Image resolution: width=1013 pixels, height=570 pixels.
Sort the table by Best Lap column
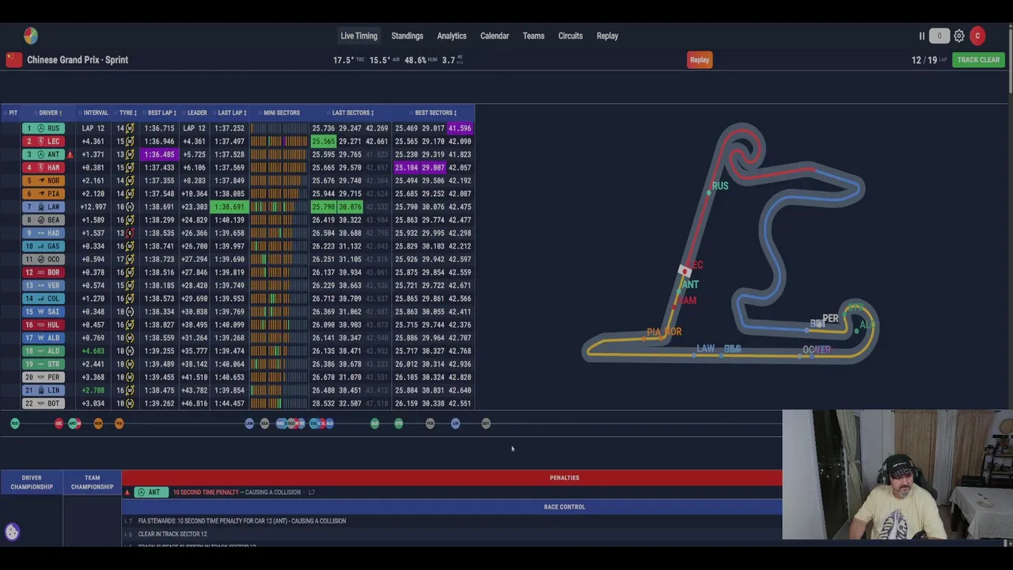161,112
